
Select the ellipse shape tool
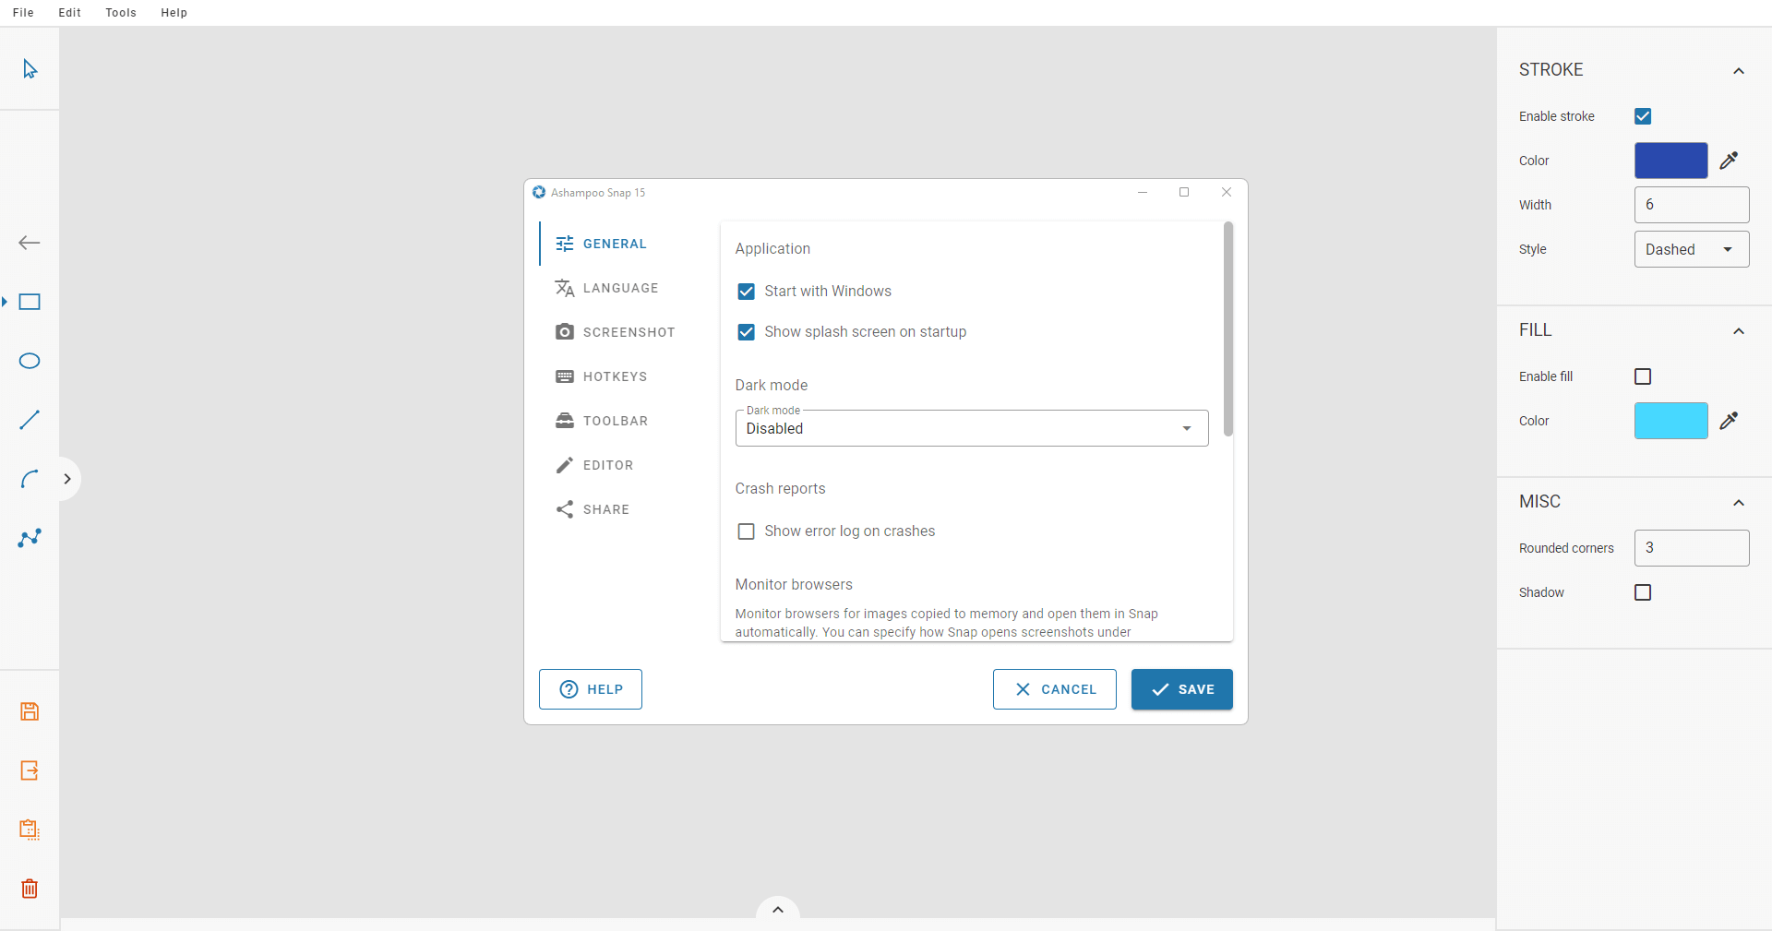30,361
